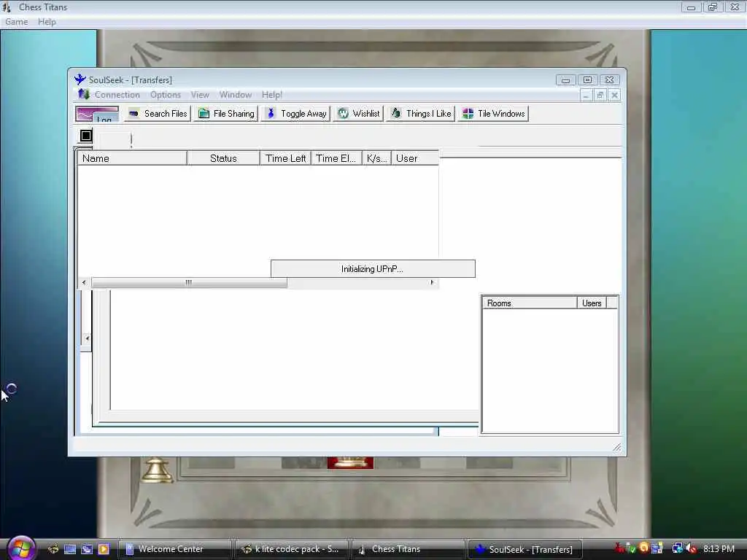Close the inner Transfers child window
The width and height of the screenshot is (747, 560).
[x=614, y=96]
